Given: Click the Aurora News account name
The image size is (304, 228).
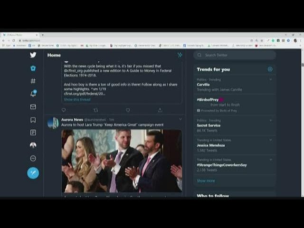Looking at the screenshot, I should pyautogui.click(x=72, y=120).
